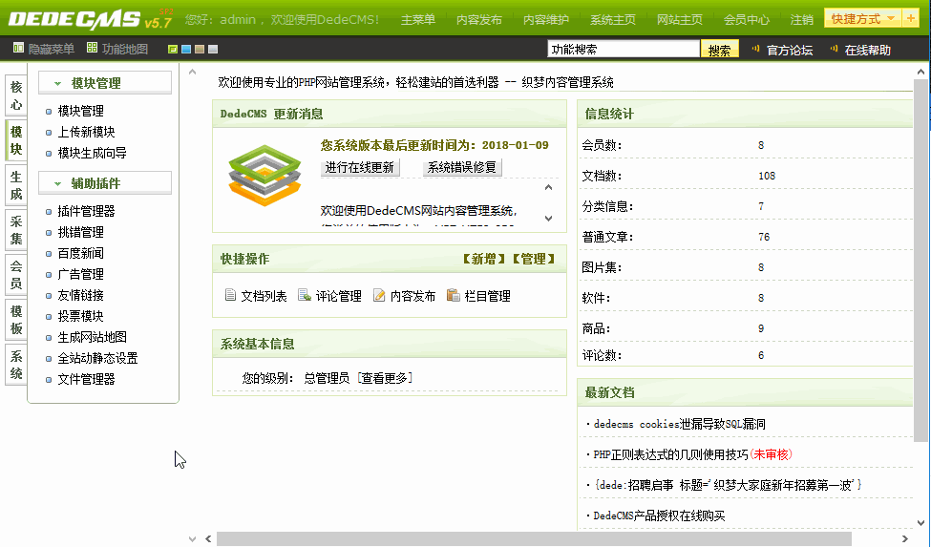Click the main page vertical scrollbar
931x547 pixels.
[x=920, y=260]
